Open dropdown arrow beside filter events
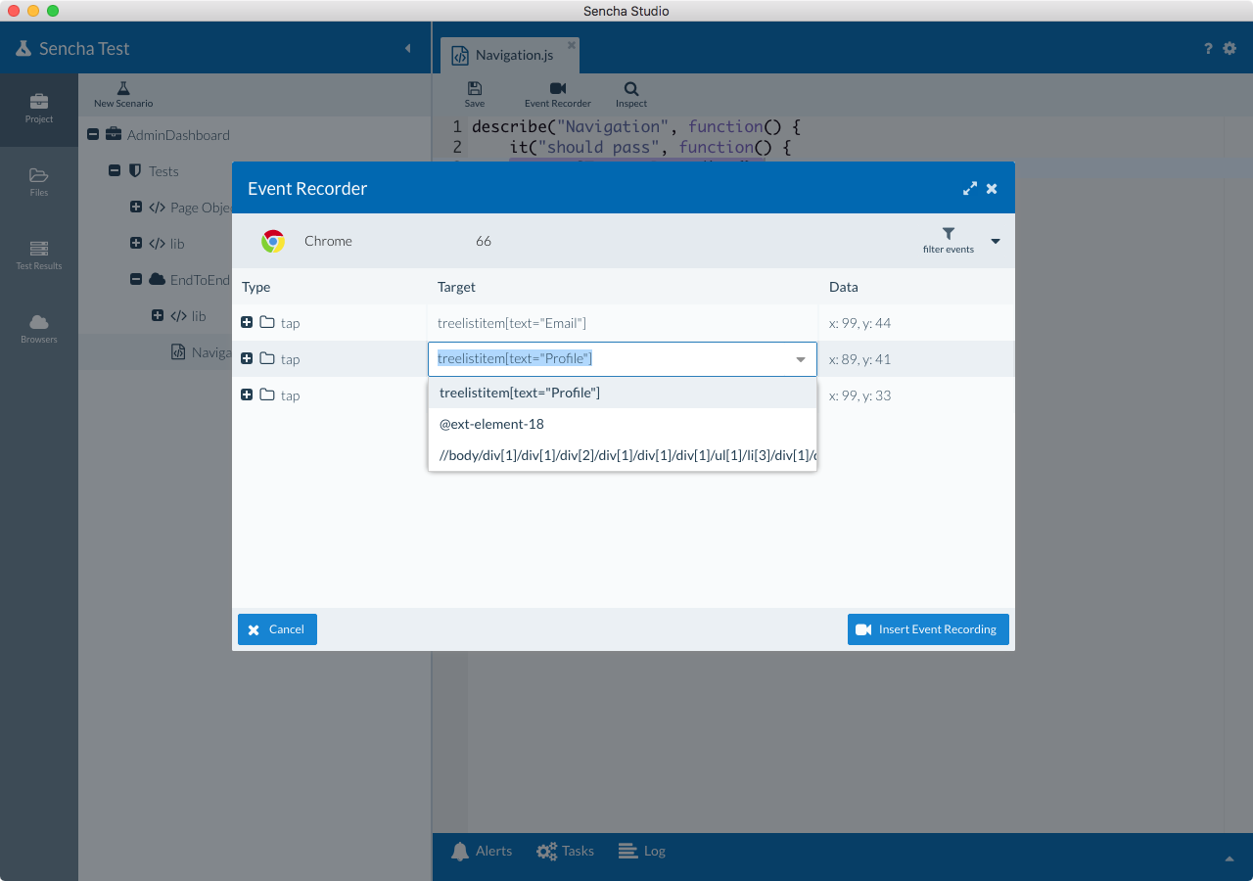This screenshot has height=881, width=1253. [996, 241]
